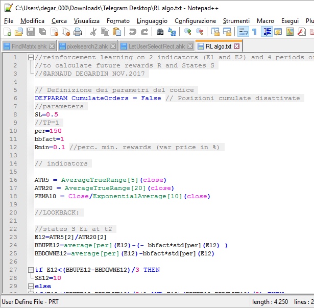Click the Open file toolbar icon
This screenshot has width=314, height=308.
pos(19,32)
